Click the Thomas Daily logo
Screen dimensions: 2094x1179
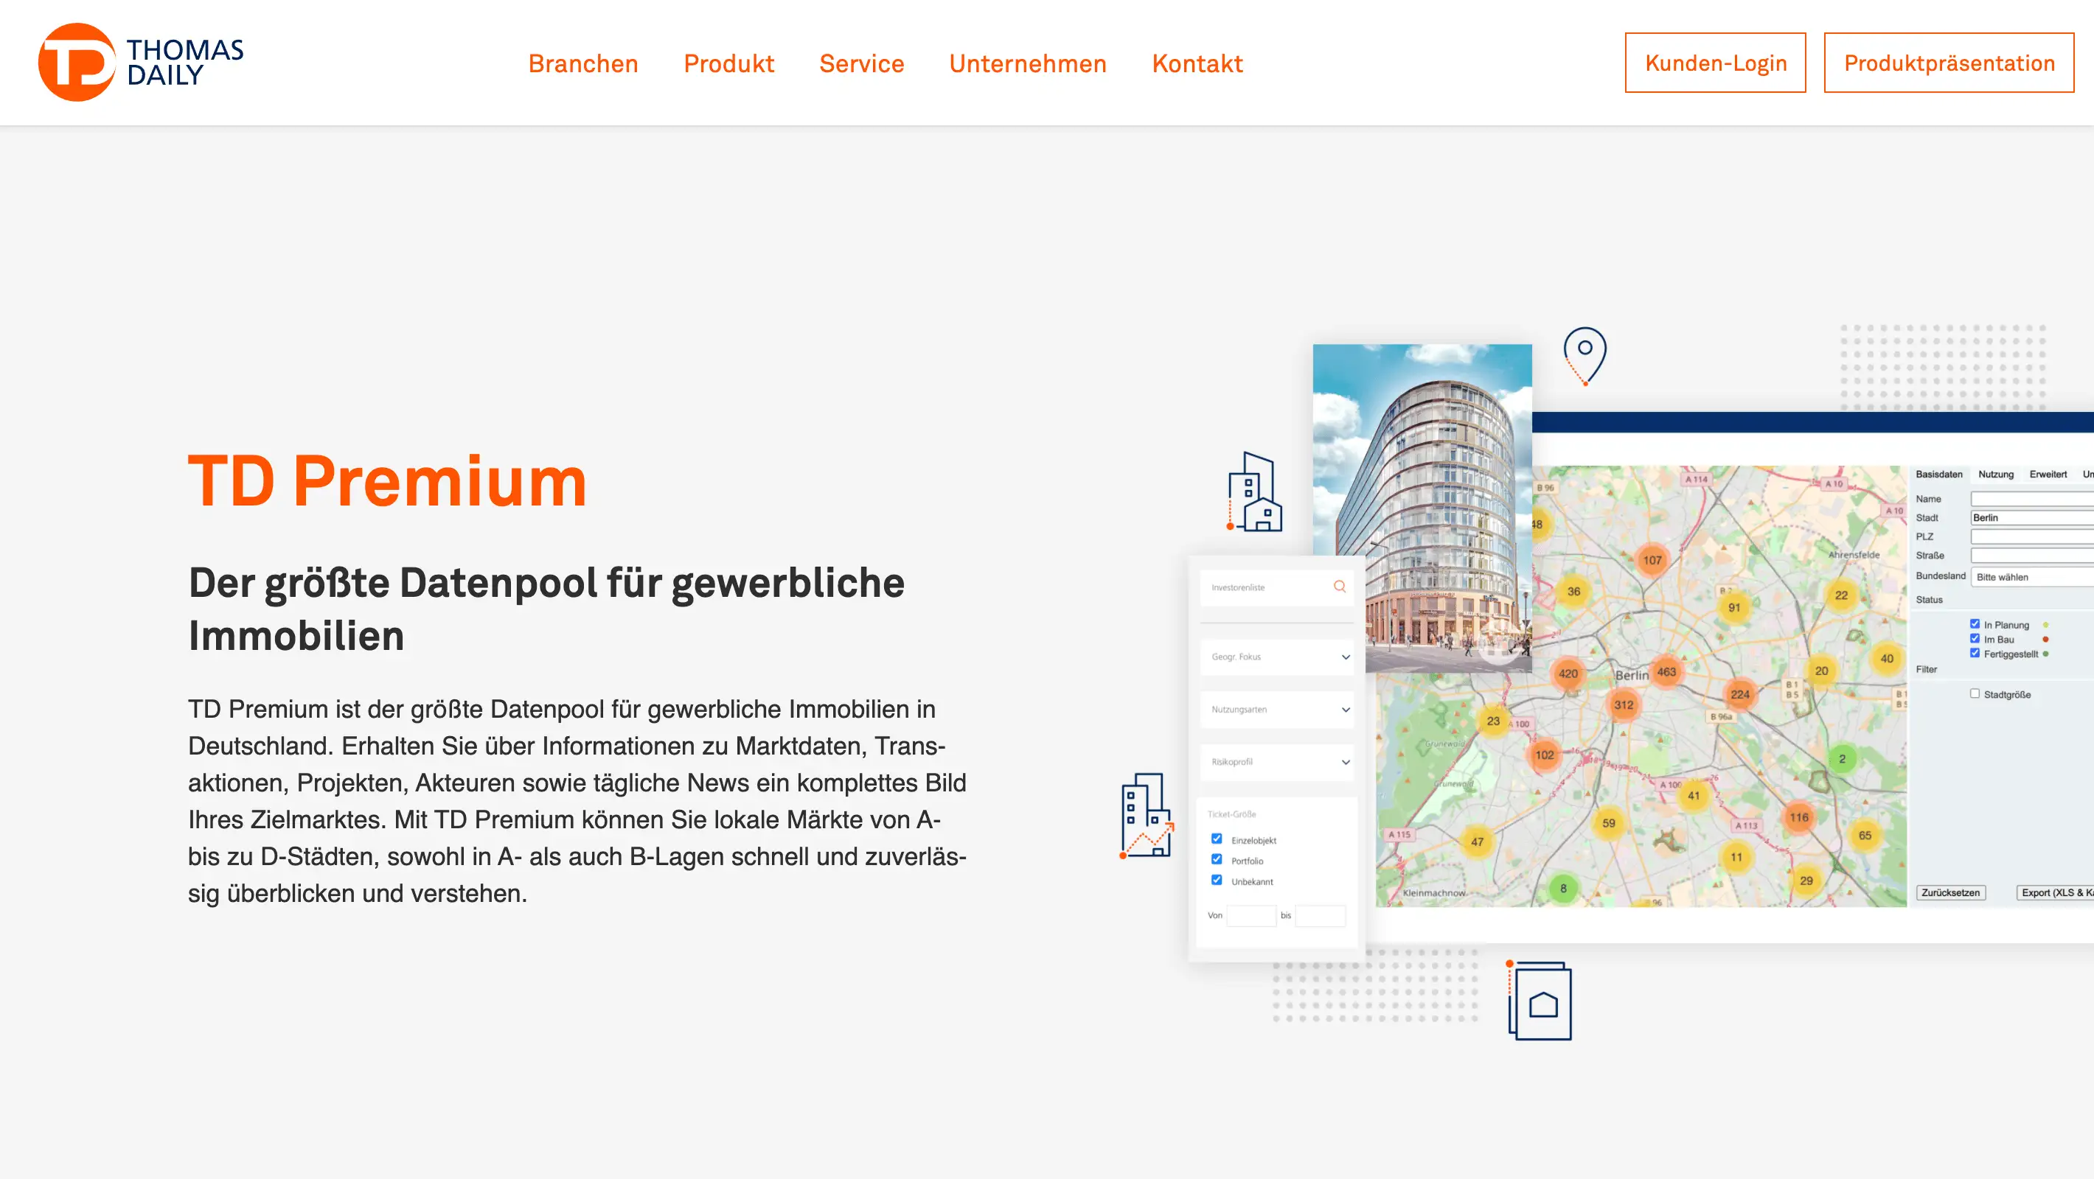click(141, 63)
